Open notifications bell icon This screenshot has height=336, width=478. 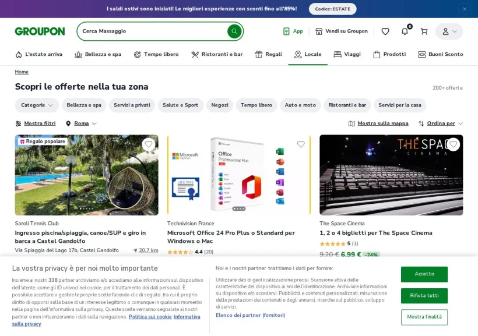405,31
